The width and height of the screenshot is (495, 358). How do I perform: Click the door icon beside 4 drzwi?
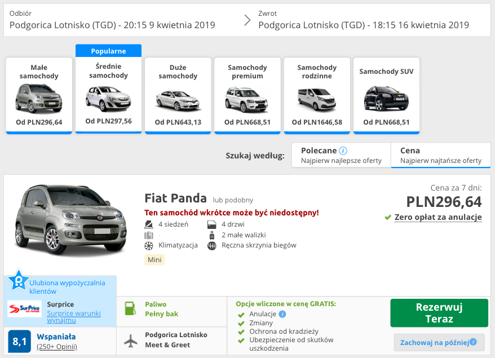point(212,224)
